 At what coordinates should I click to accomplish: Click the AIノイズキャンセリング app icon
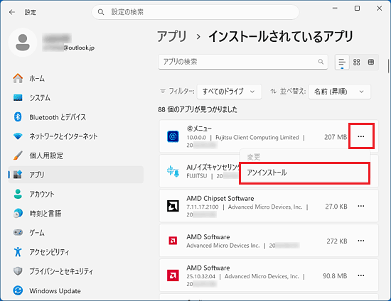pos(173,171)
